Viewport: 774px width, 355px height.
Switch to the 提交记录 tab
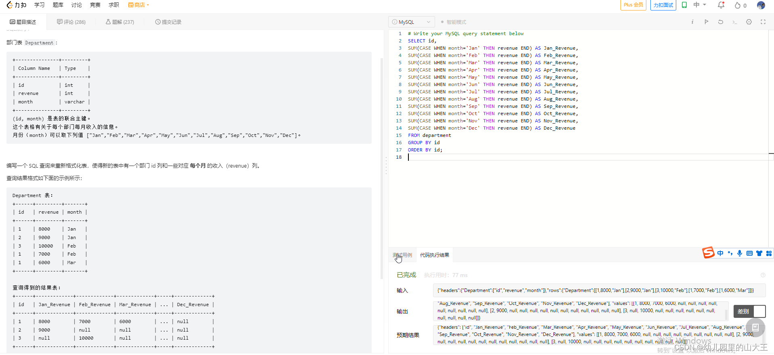(x=168, y=22)
